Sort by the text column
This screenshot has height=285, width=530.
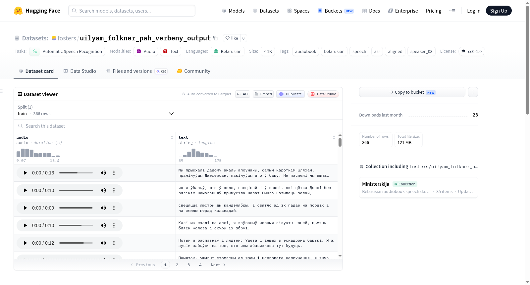[x=334, y=137]
